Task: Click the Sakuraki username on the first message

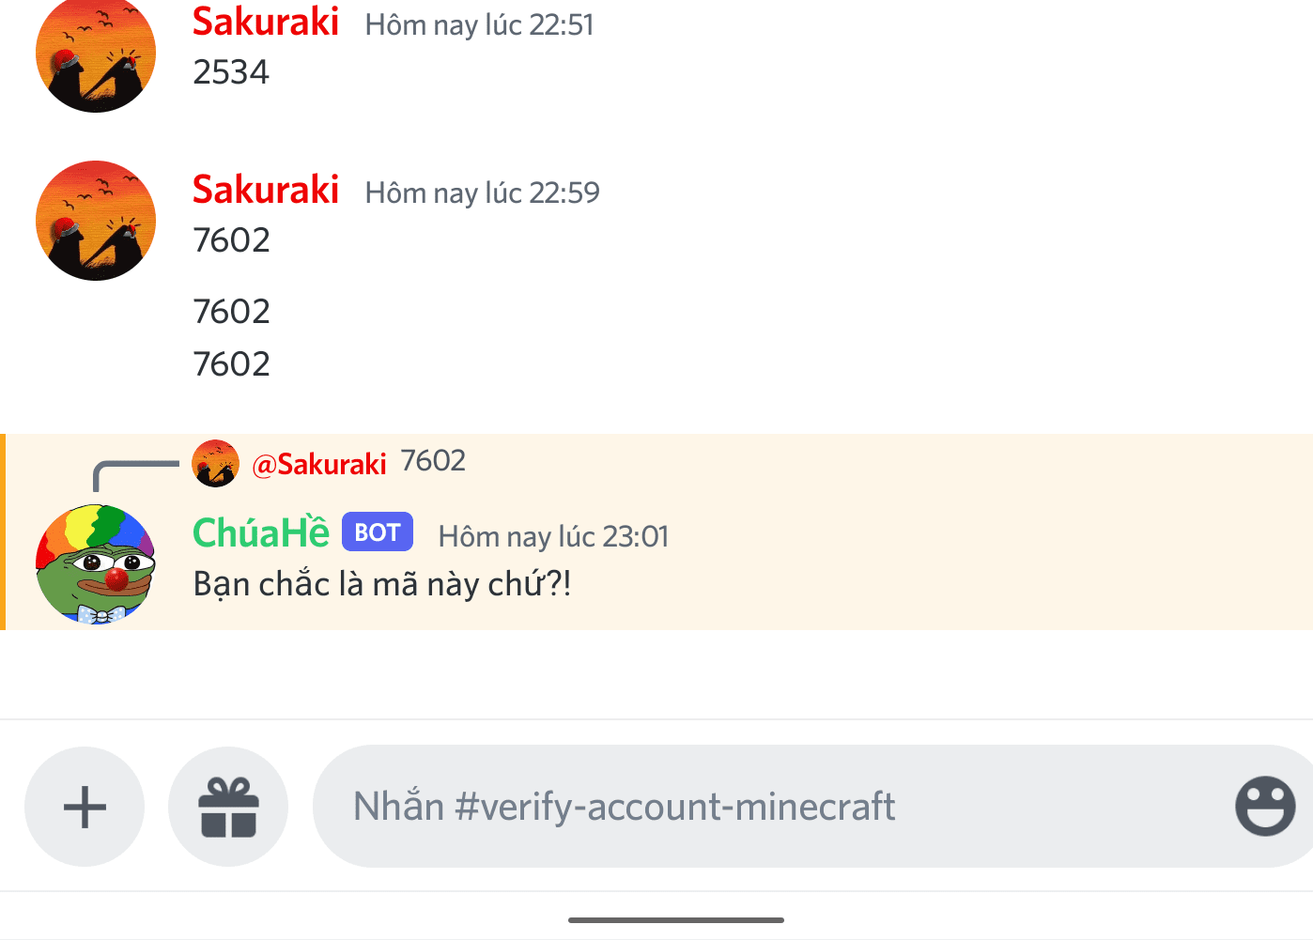Action: tap(266, 23)
